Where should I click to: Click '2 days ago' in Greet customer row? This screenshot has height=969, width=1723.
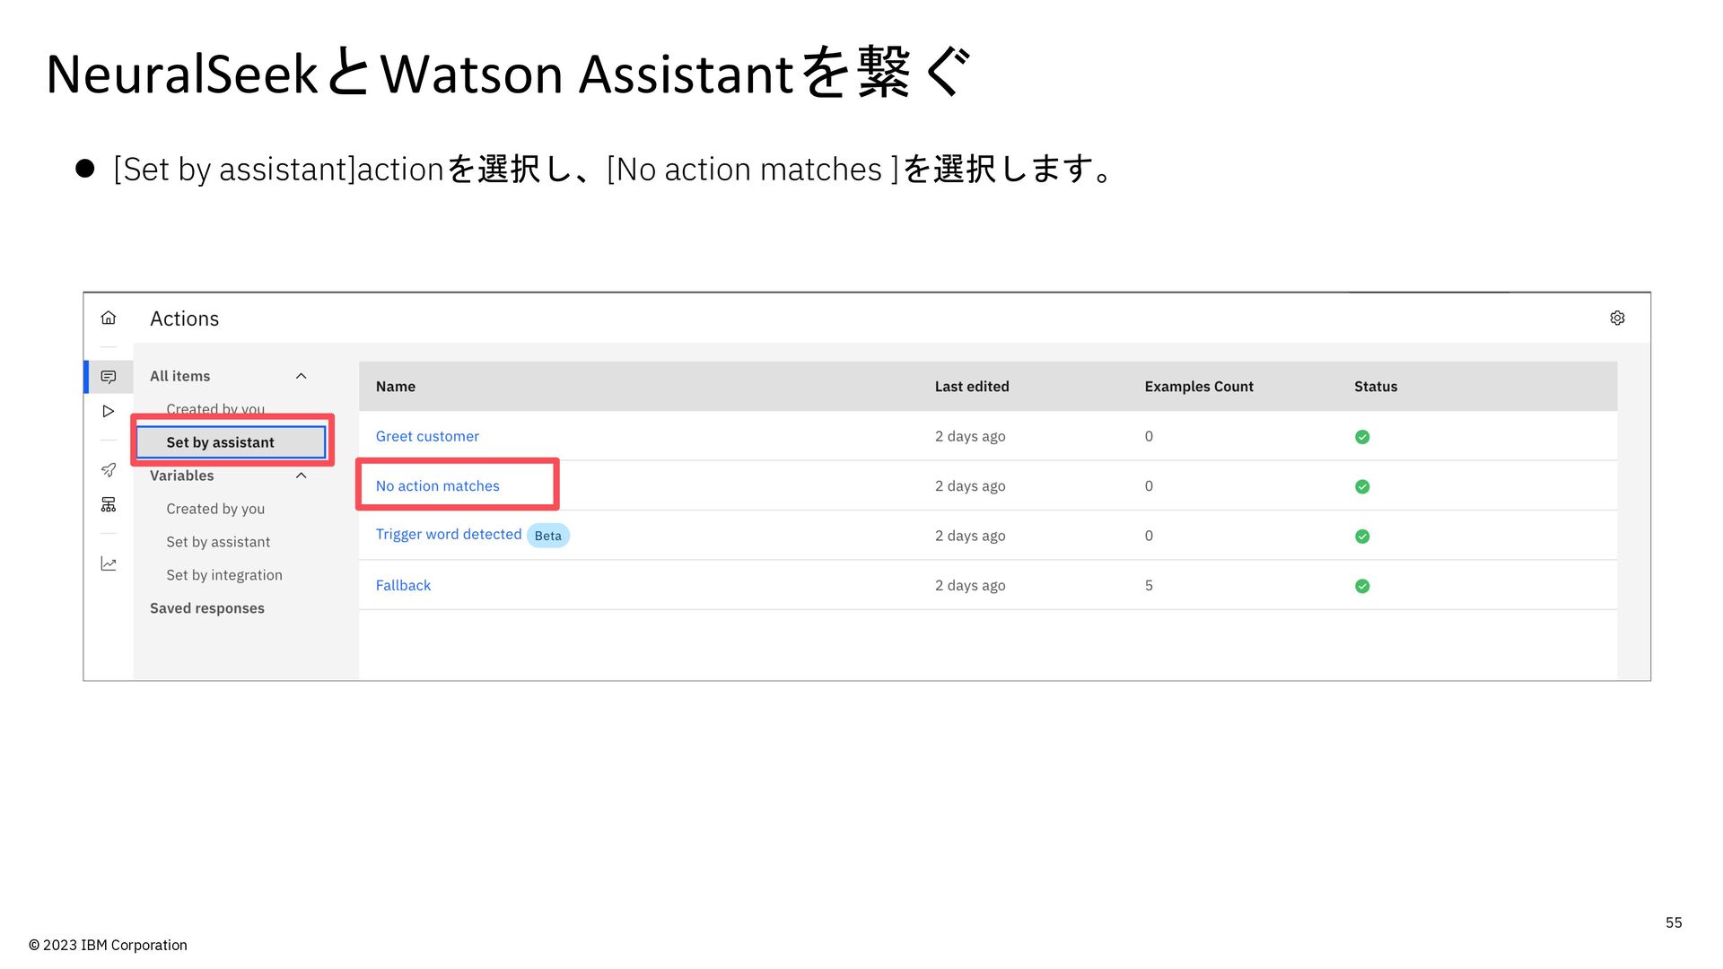pyautogui.click(x=970, y=436)
